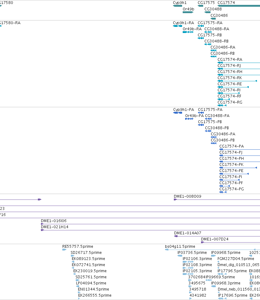Image resolution: width=260 pixels, height=300 pixels.
Task: Open the CG17575-PA protein feature
Action: pos(201,113)
